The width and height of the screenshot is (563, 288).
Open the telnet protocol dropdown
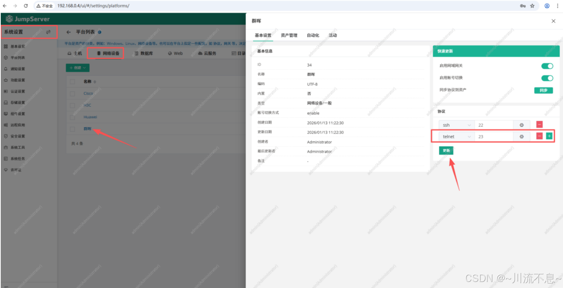(456, 136)
